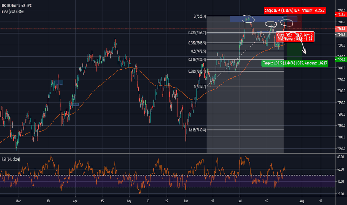This screenshot has height=205, width=347.
Task: Click the 18 date label after Mar
Action: tap(48, 201)
